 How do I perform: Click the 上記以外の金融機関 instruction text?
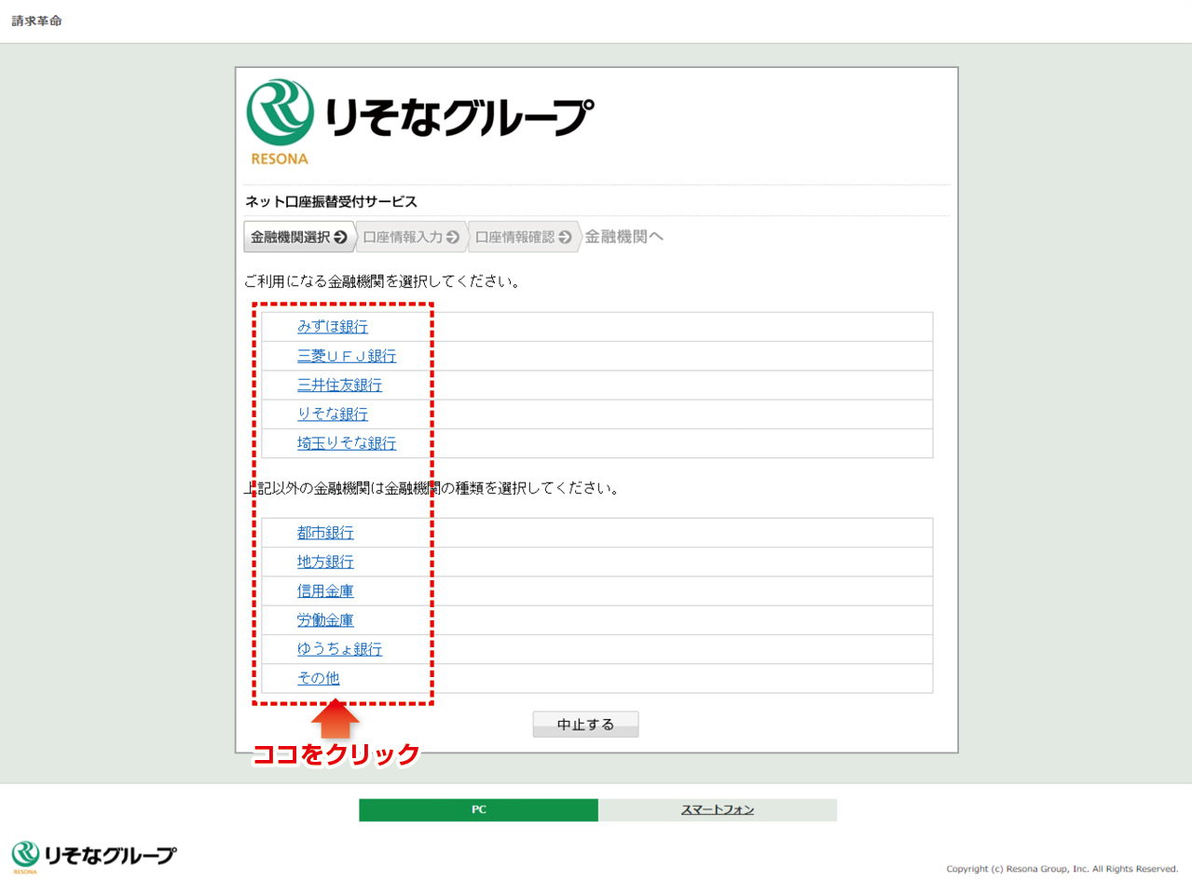click(x=432, y=488)
